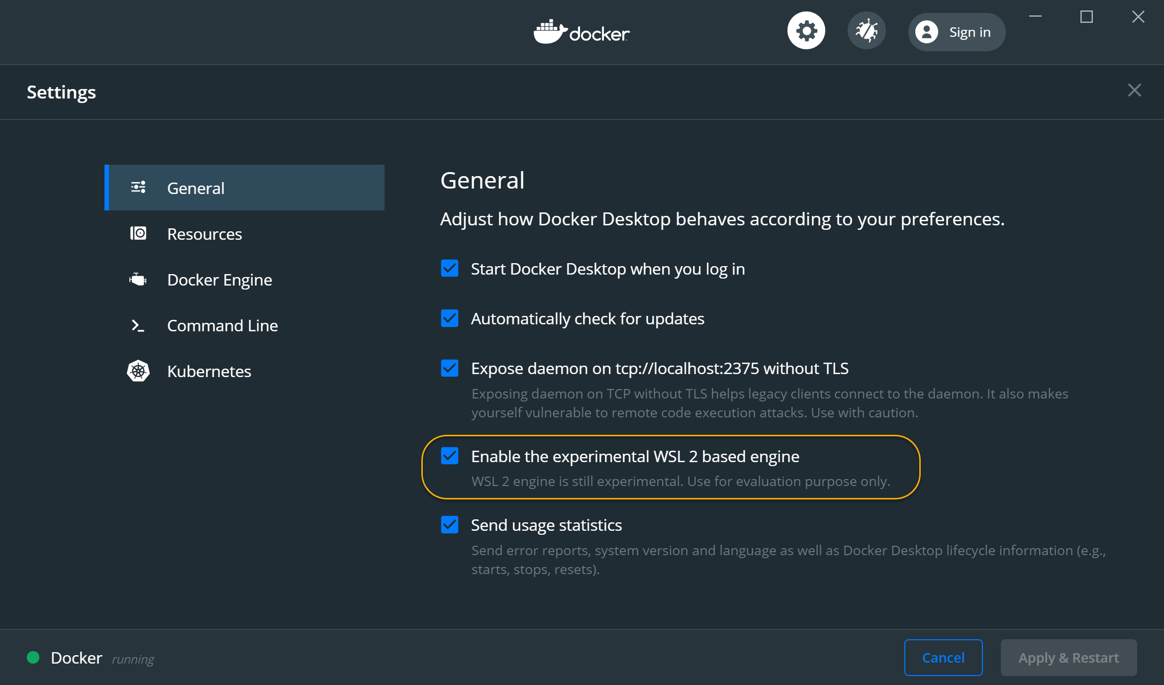The image size is (1164, 685).
Task: Disable Automatically check for updates
Action: click(x=450, y=318)
